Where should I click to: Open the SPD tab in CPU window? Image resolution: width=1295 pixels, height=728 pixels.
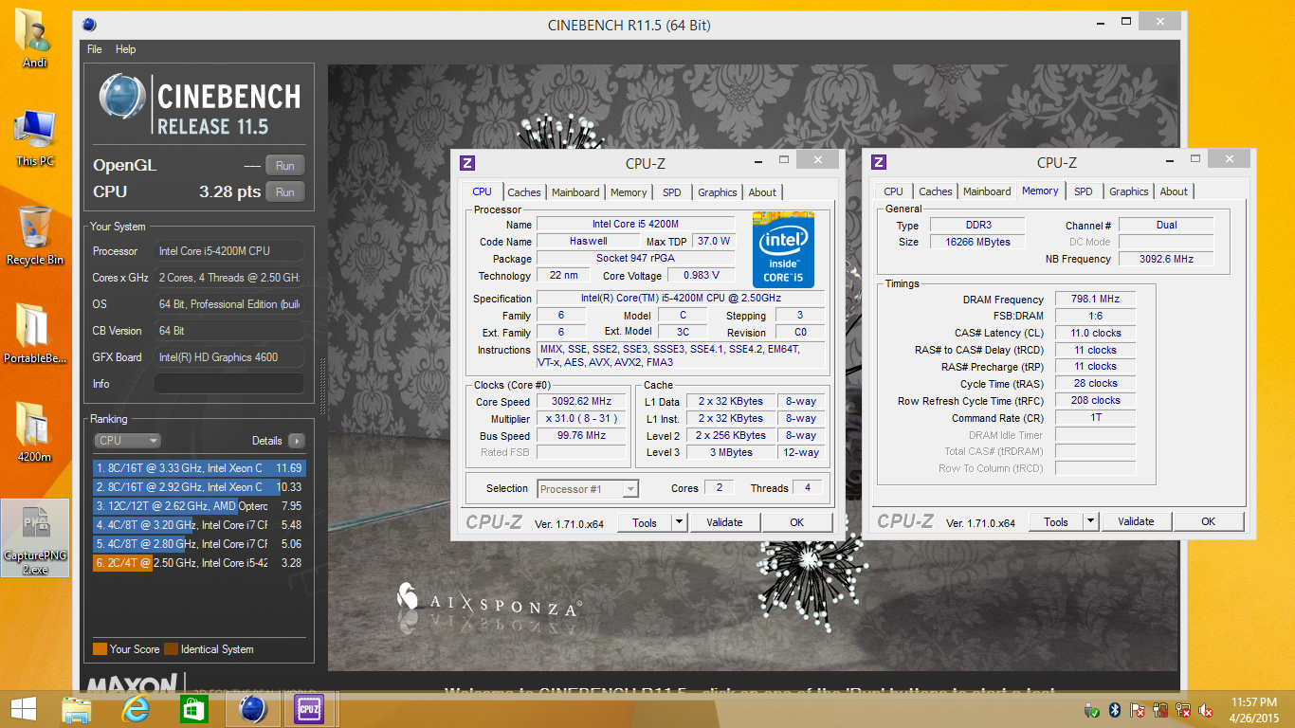(672, 192)
